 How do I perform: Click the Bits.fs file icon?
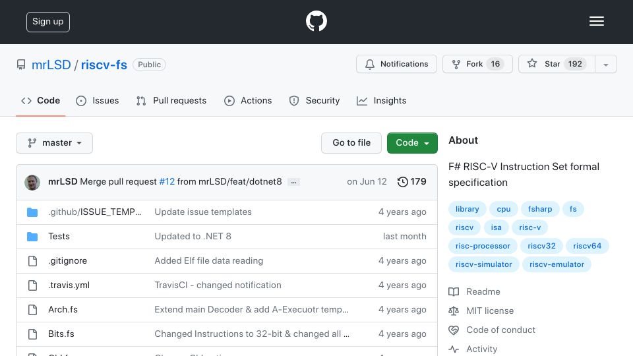(33, 334)
